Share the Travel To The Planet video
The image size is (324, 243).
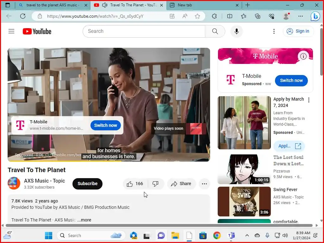pos(181,184)
